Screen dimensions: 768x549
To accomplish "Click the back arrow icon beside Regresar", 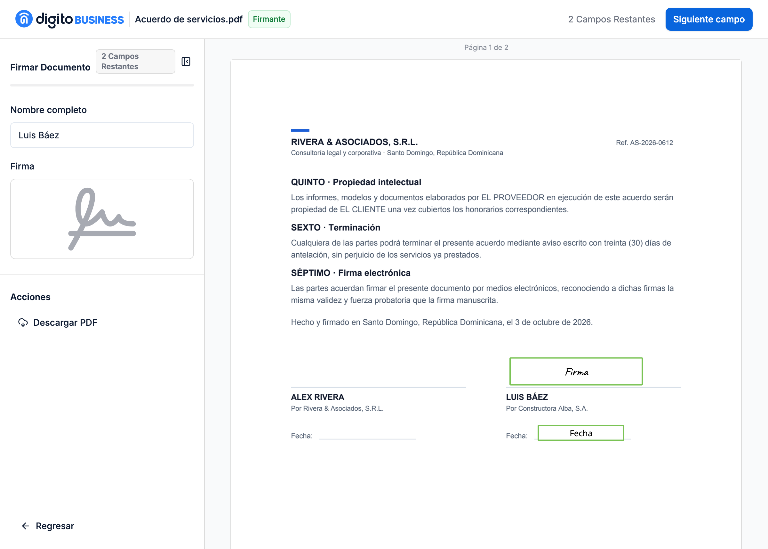I will [26, 526].
